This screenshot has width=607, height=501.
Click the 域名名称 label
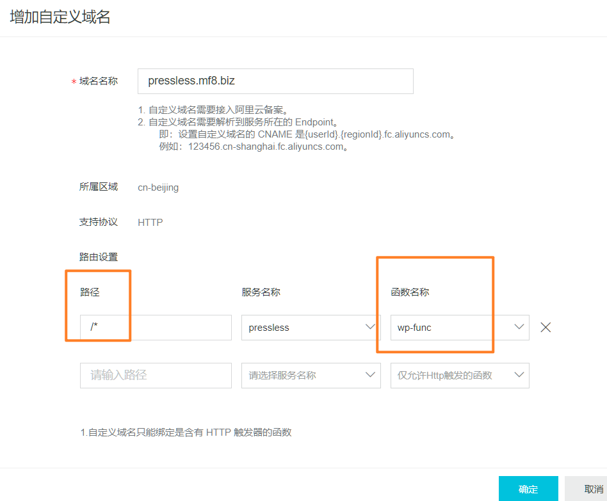click(99, 81)
